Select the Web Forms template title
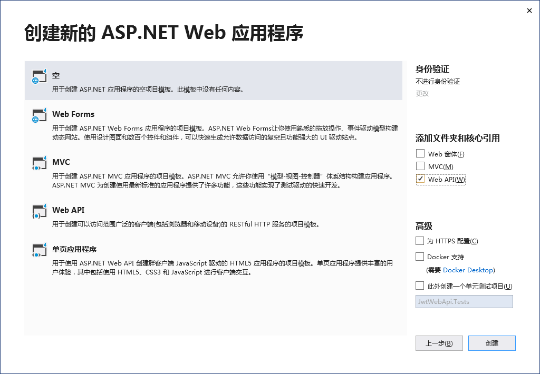Image resolution: width=540 pixels, height=374 pixels. pos(73,114)
